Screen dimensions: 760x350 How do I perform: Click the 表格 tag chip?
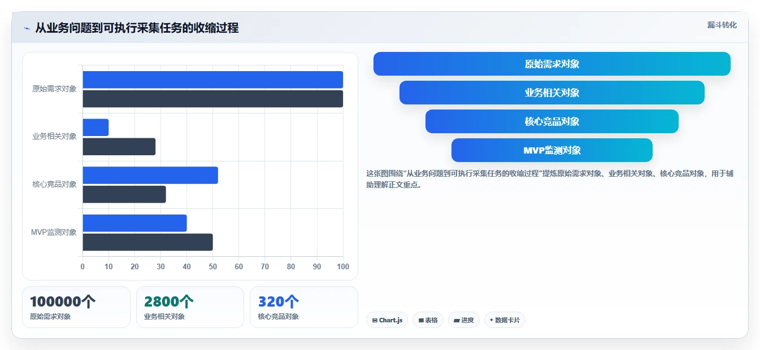[x=428, y=320]
